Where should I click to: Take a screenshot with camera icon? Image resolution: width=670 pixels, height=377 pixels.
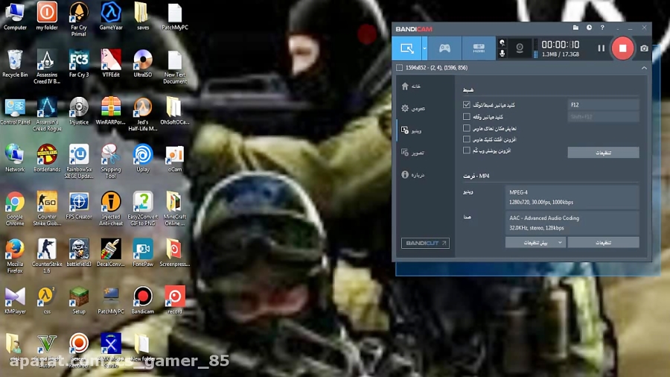pos(644,48)
